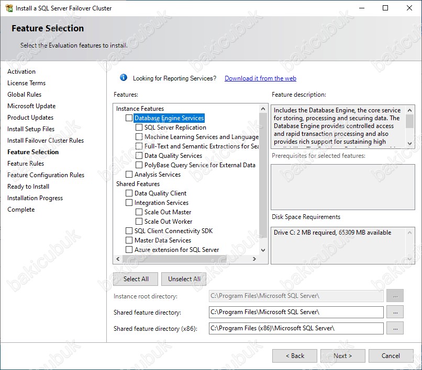Click the features list horizontal scrollbar thumb
This screenshot has width=422, height=370.
[174, 259]
